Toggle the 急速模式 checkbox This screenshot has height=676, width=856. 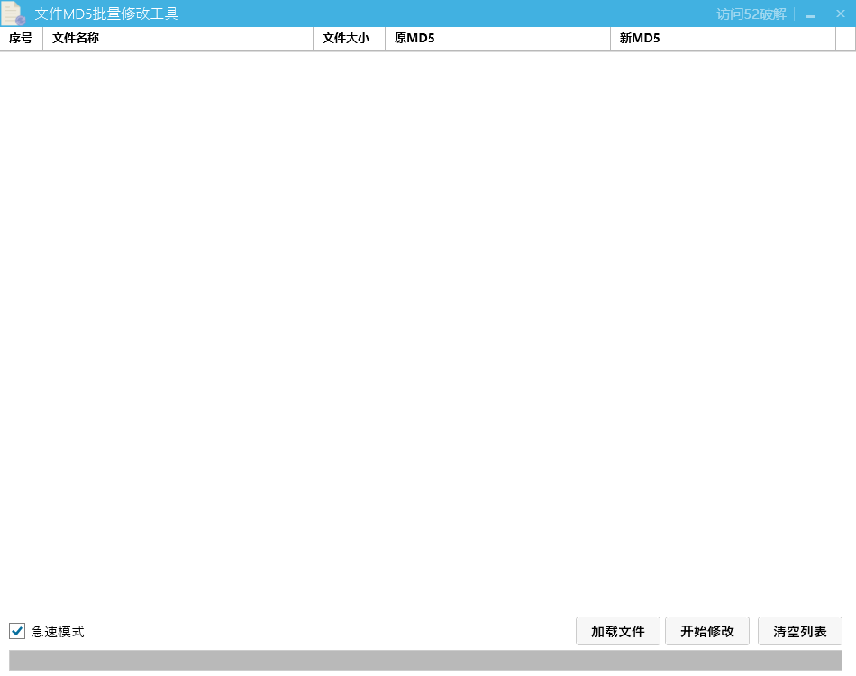(x=17, y=631)
